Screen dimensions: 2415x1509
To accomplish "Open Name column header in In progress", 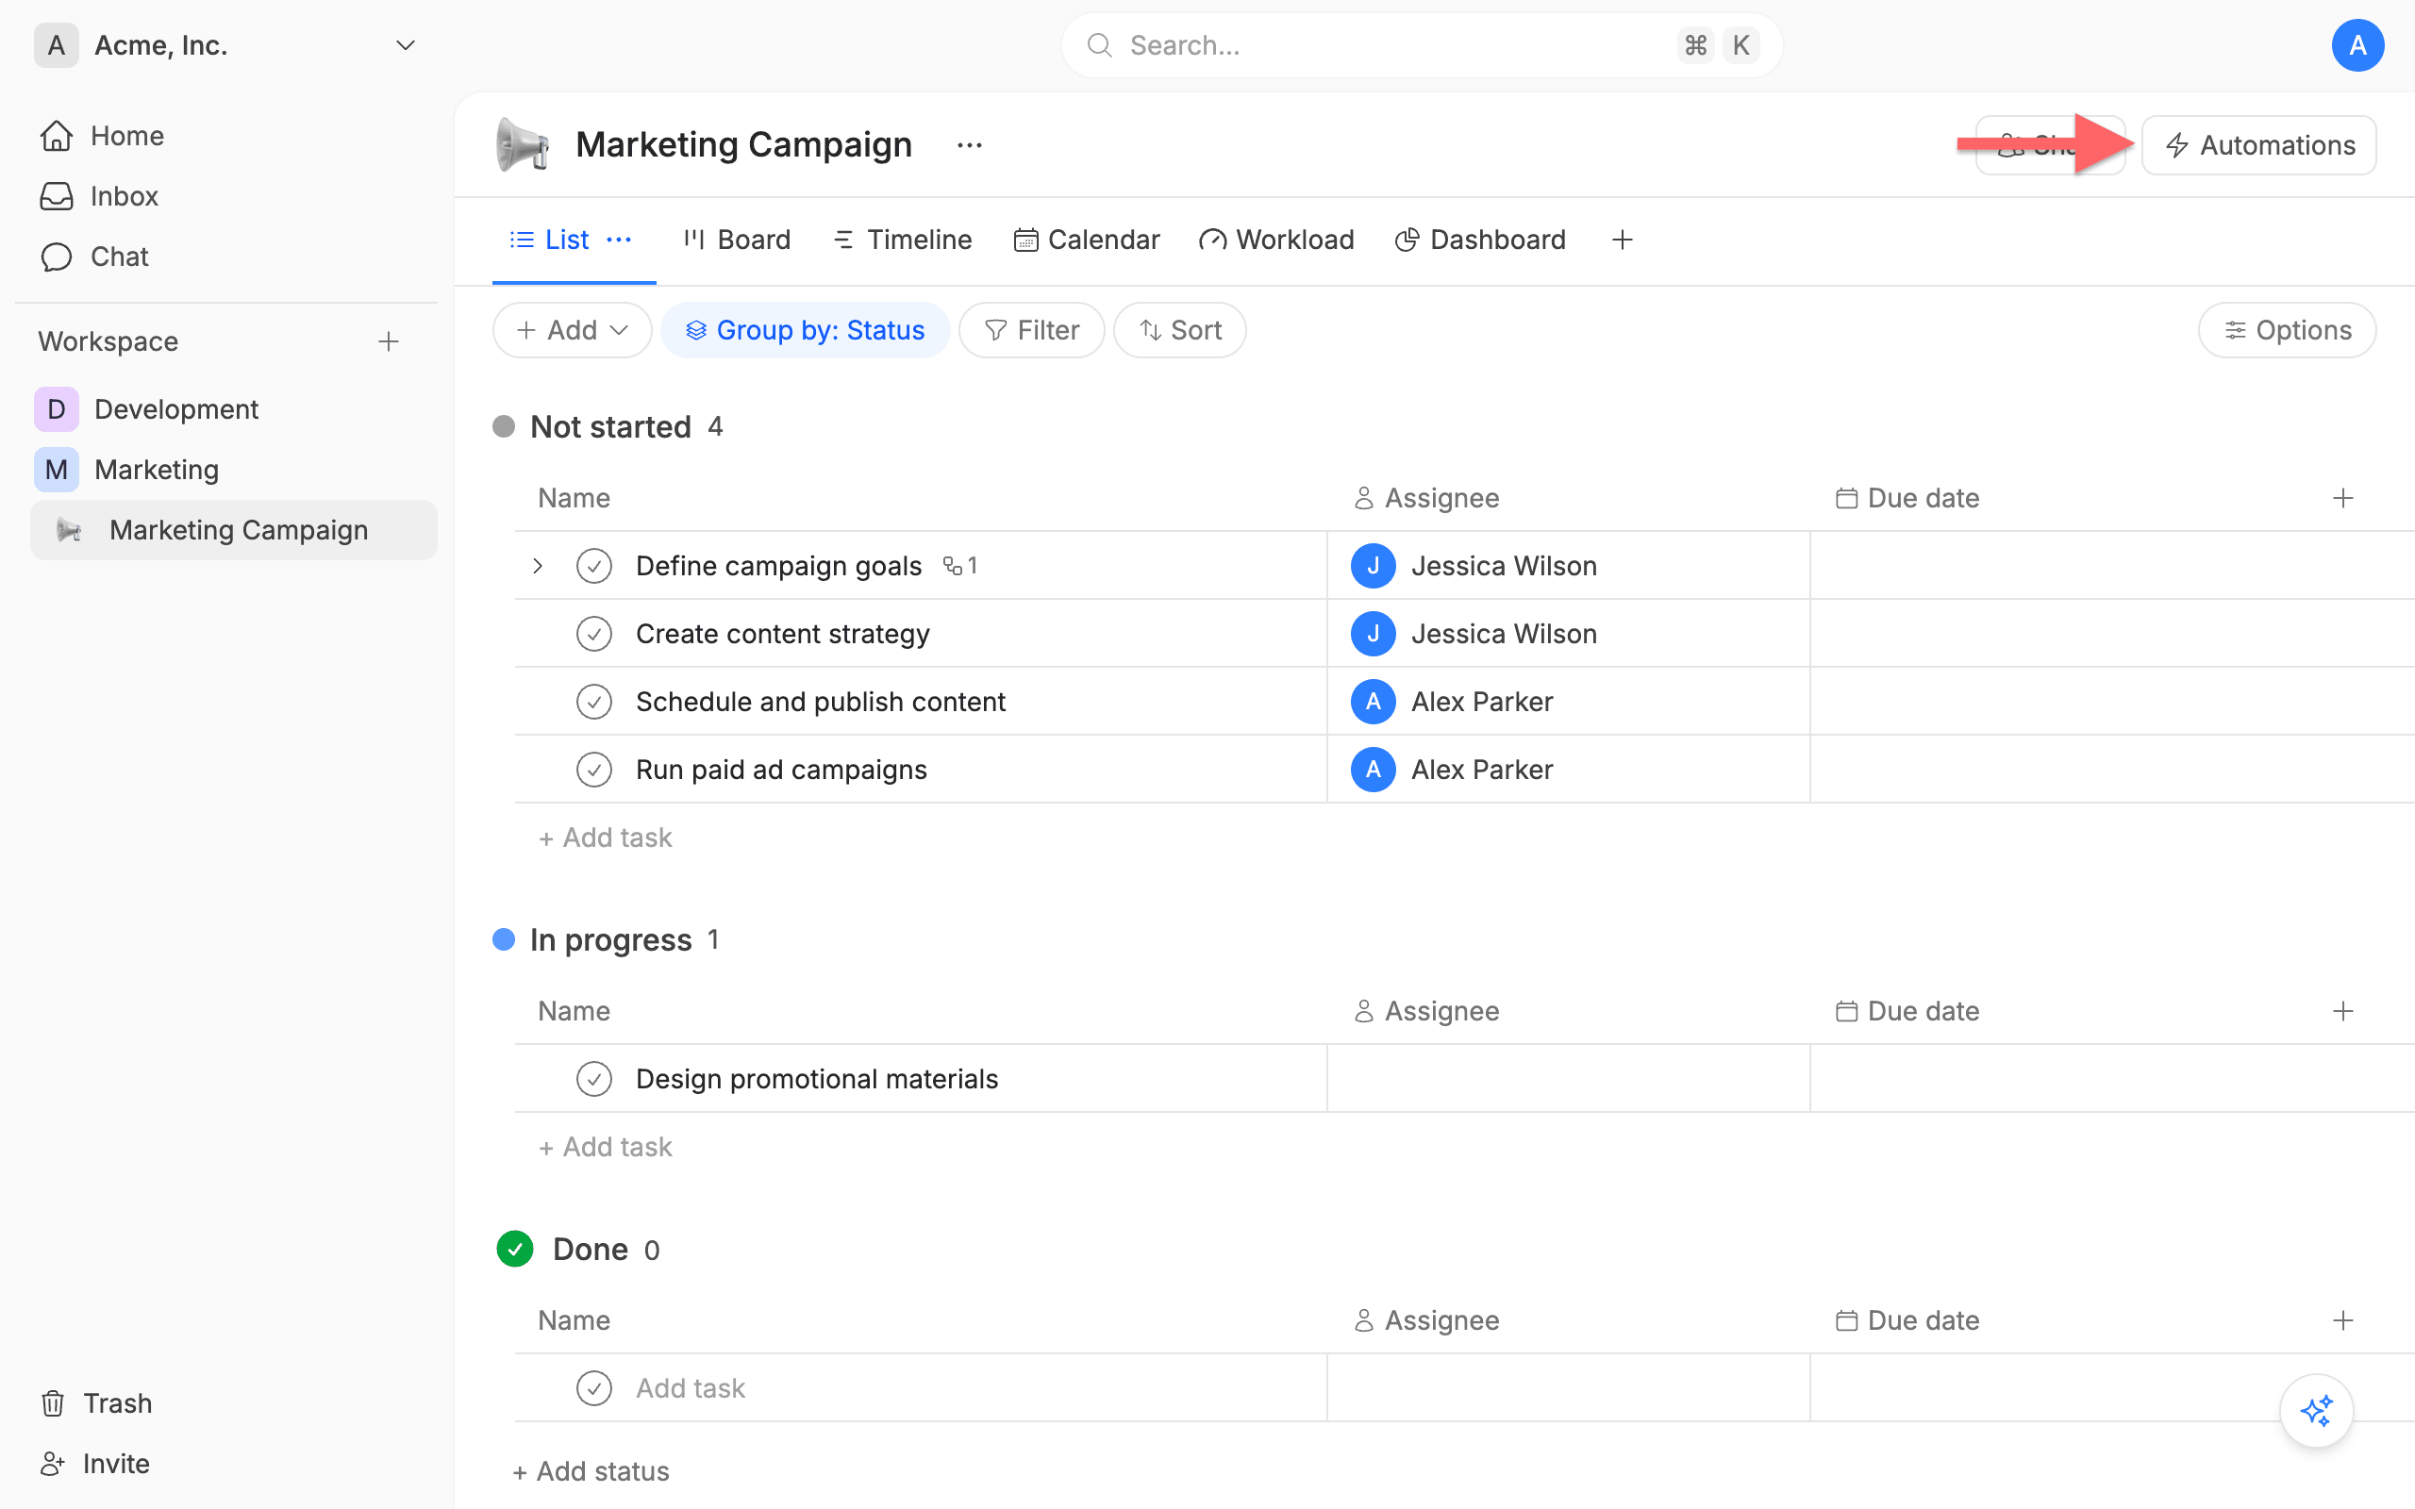I will pos(574,1011).
